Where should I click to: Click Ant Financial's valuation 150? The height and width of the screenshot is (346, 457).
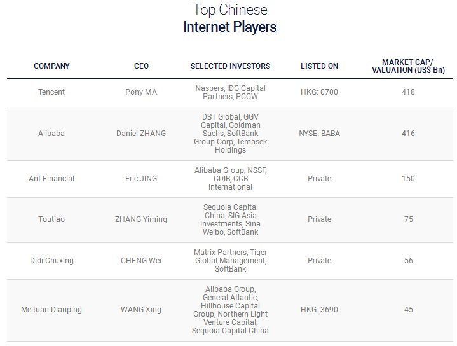408,179
